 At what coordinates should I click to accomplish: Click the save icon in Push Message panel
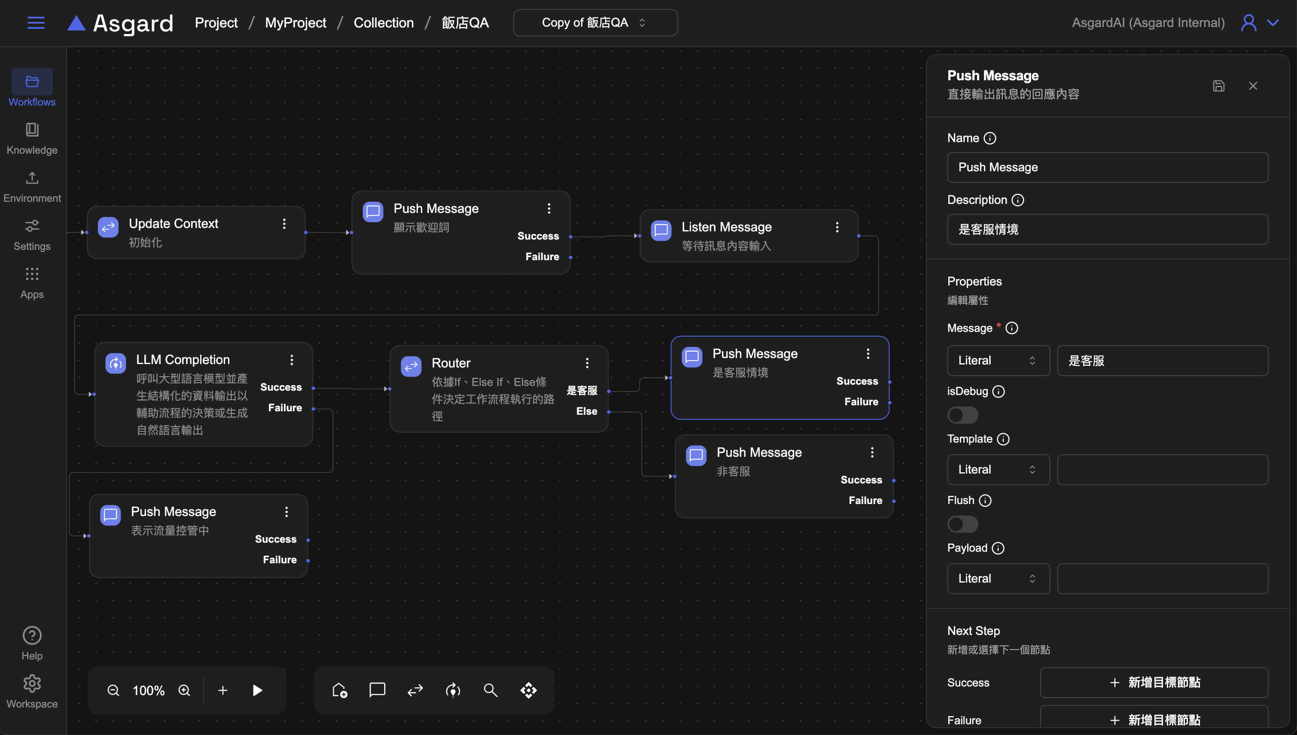[1218, 86]
